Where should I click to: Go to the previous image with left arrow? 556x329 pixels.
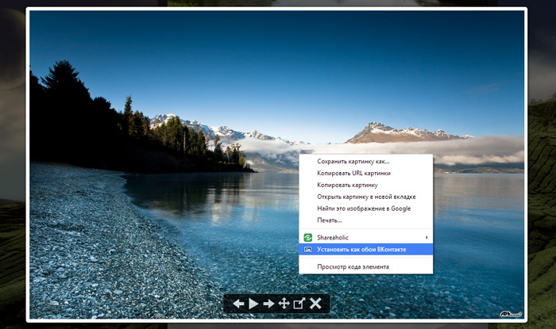(238, 304)
